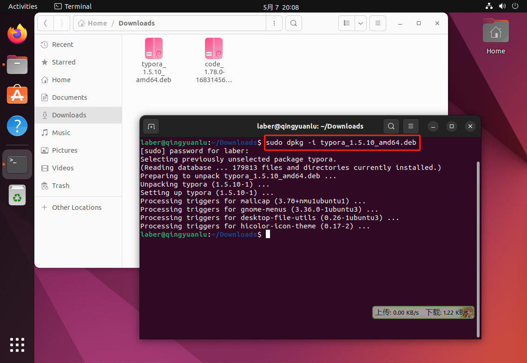Click Home in the path bar
Image resolution: width=527 pixels, height=363 pixels.
click(92, 23)
